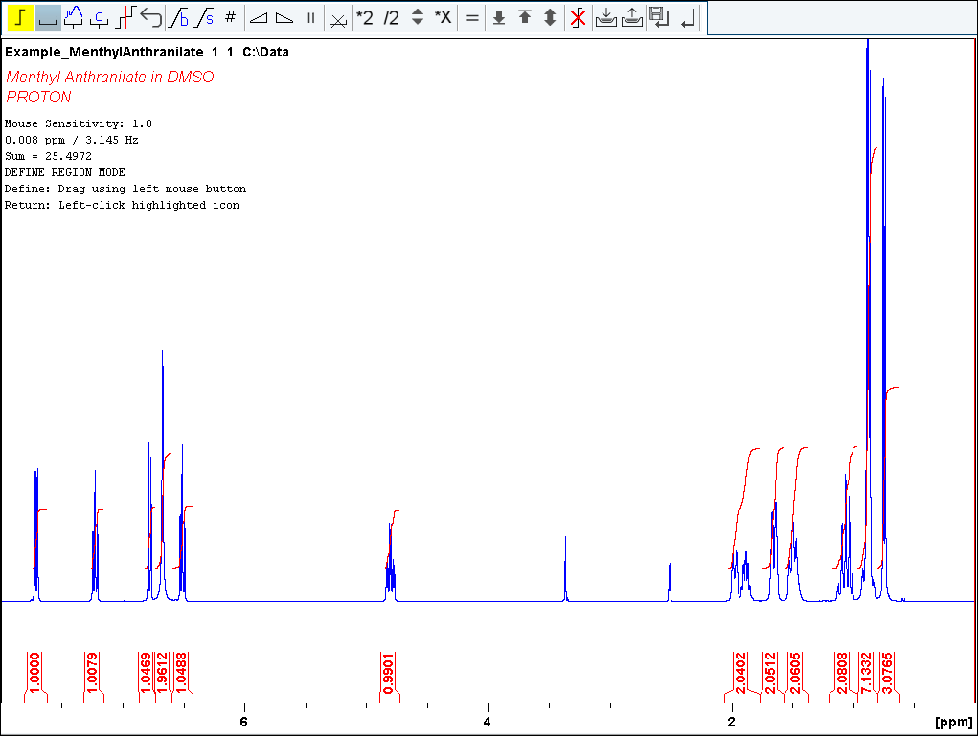This screenshot has height=736, width=978.
Task: Select integral label 1.0469
Action: click(146, 673)
